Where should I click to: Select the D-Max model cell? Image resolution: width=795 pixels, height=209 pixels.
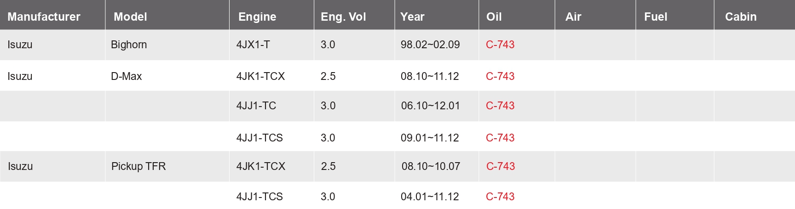click(126, 76)
